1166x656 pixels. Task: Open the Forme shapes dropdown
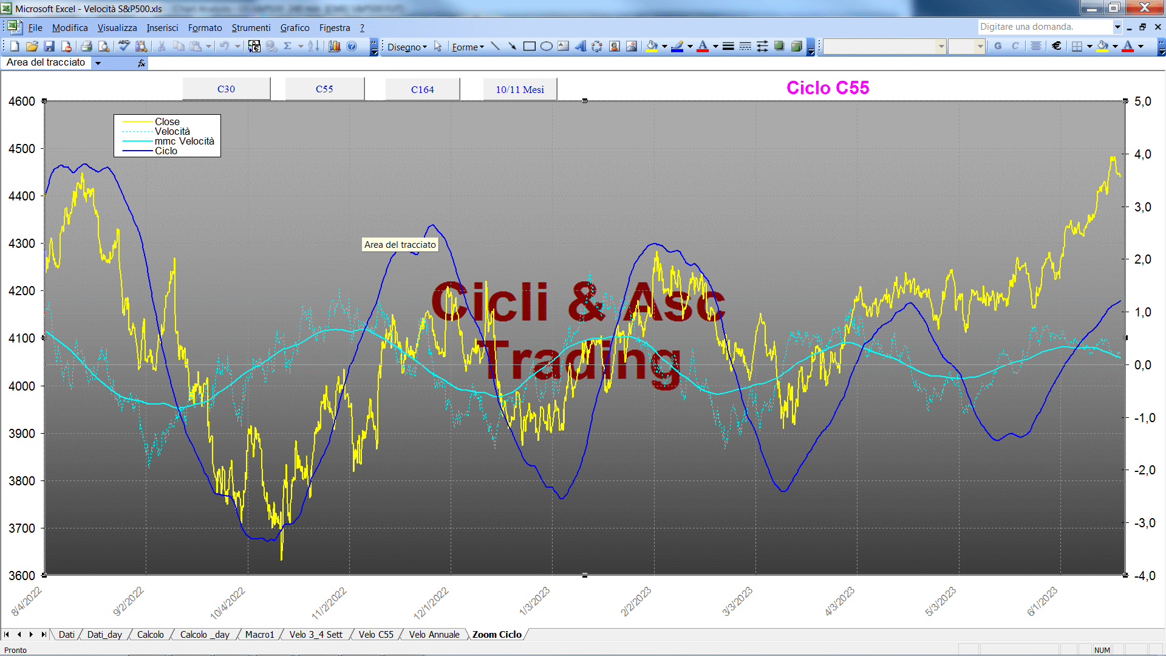(468, 47)
